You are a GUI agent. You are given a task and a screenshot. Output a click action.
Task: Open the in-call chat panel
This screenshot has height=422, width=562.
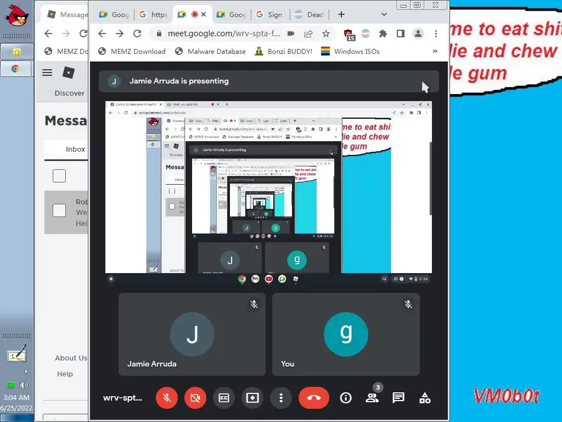click(398, 398)
